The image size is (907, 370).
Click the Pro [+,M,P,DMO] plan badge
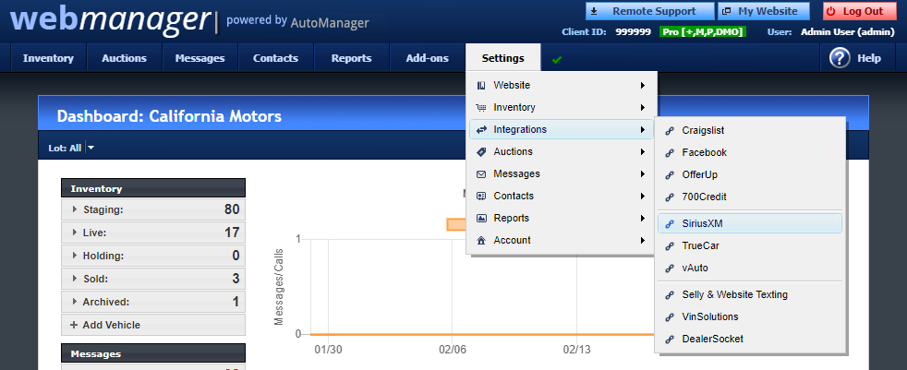coord(703,31)
